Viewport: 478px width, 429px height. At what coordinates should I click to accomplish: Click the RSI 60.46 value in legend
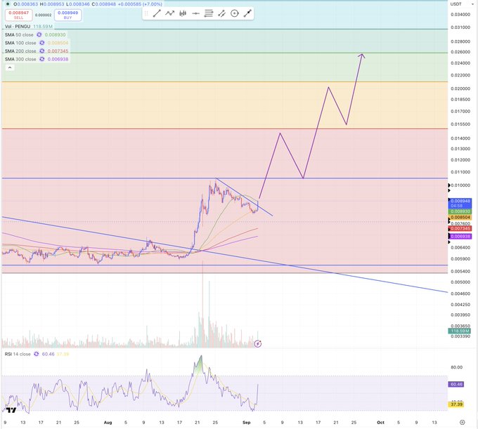click(49, 354)
